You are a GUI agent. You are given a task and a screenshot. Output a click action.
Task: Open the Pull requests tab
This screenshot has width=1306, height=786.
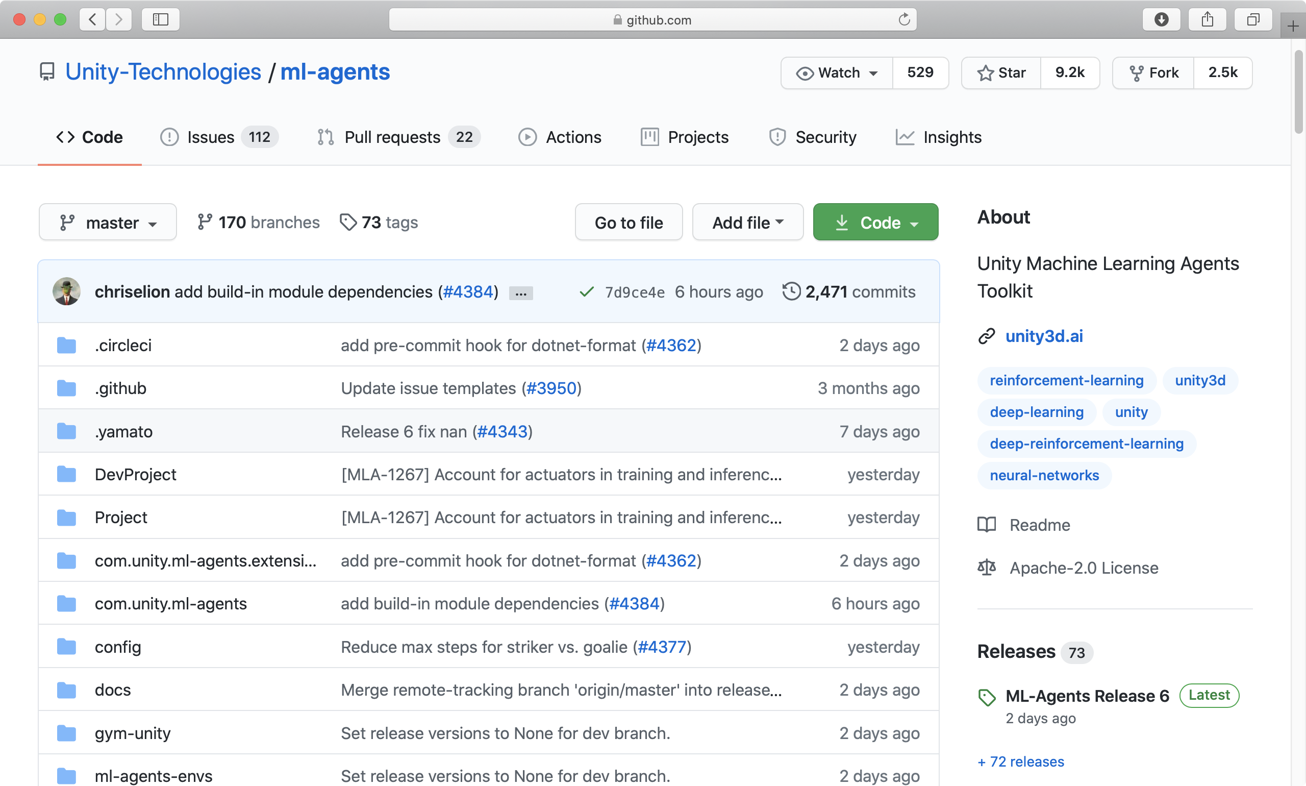tap(398, 137)
